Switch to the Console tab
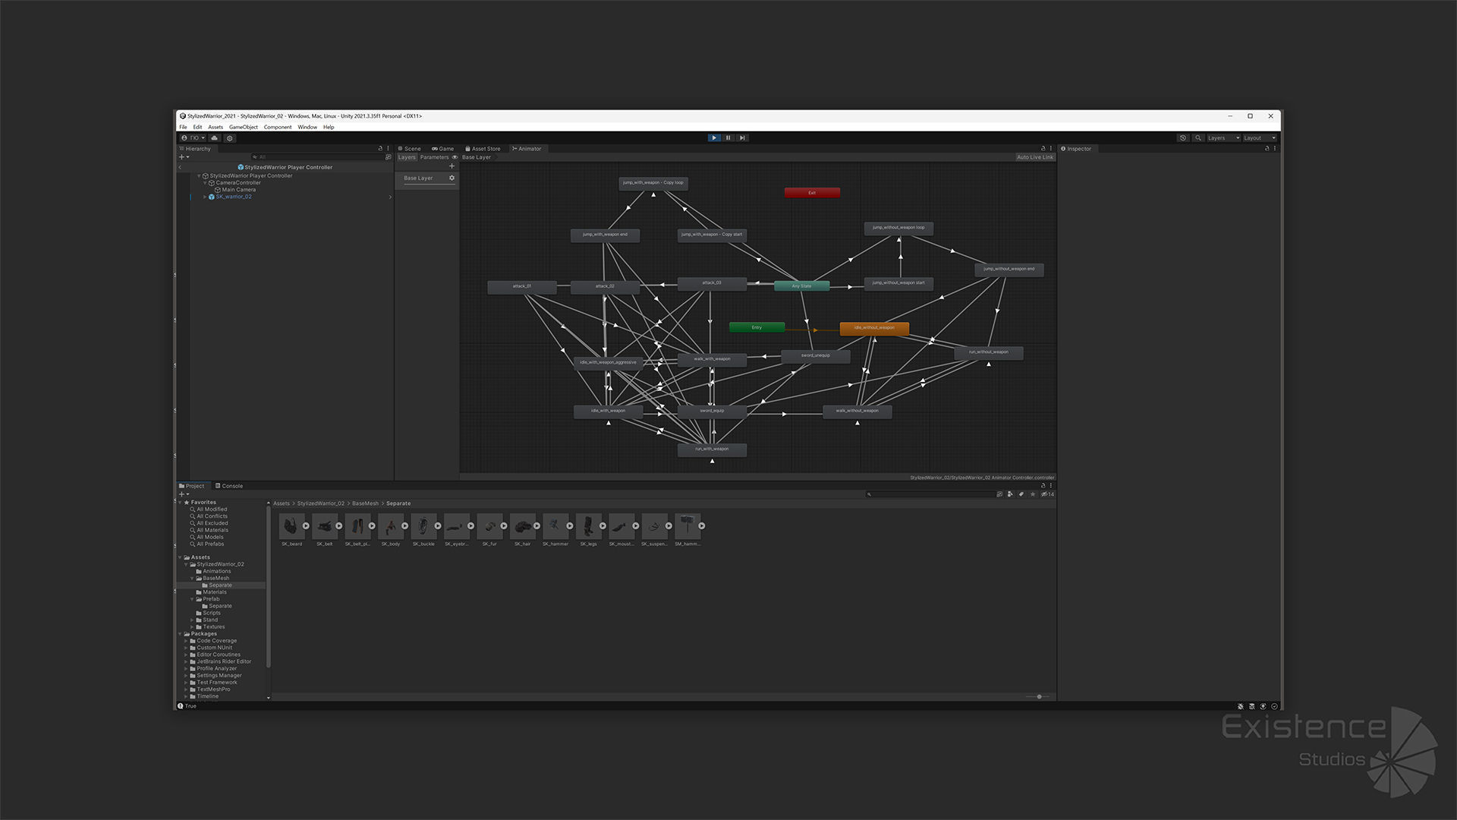 point(229,486)
